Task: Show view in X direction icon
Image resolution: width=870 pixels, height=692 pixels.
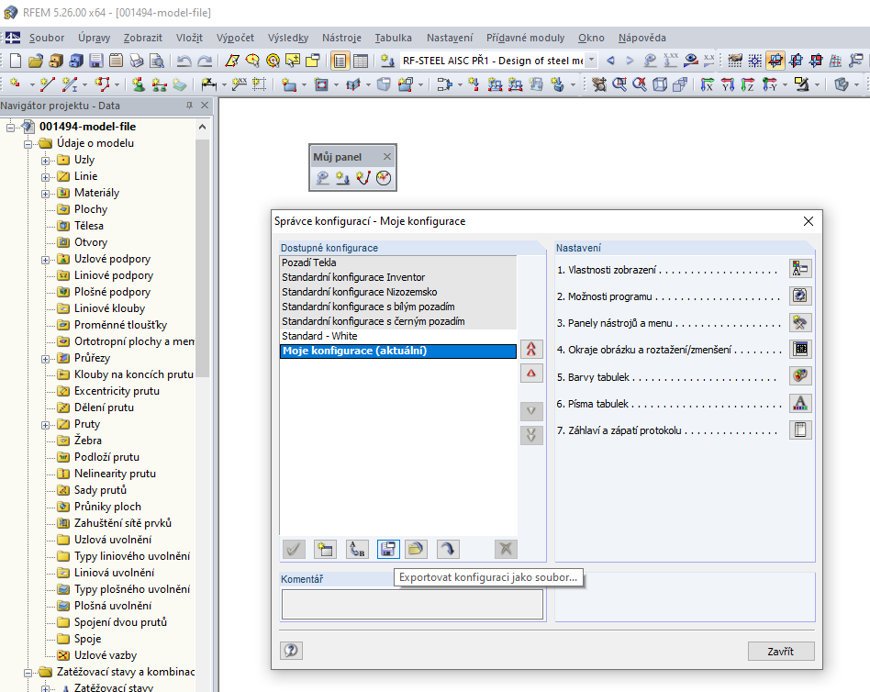Action: [x=707, y=85]
